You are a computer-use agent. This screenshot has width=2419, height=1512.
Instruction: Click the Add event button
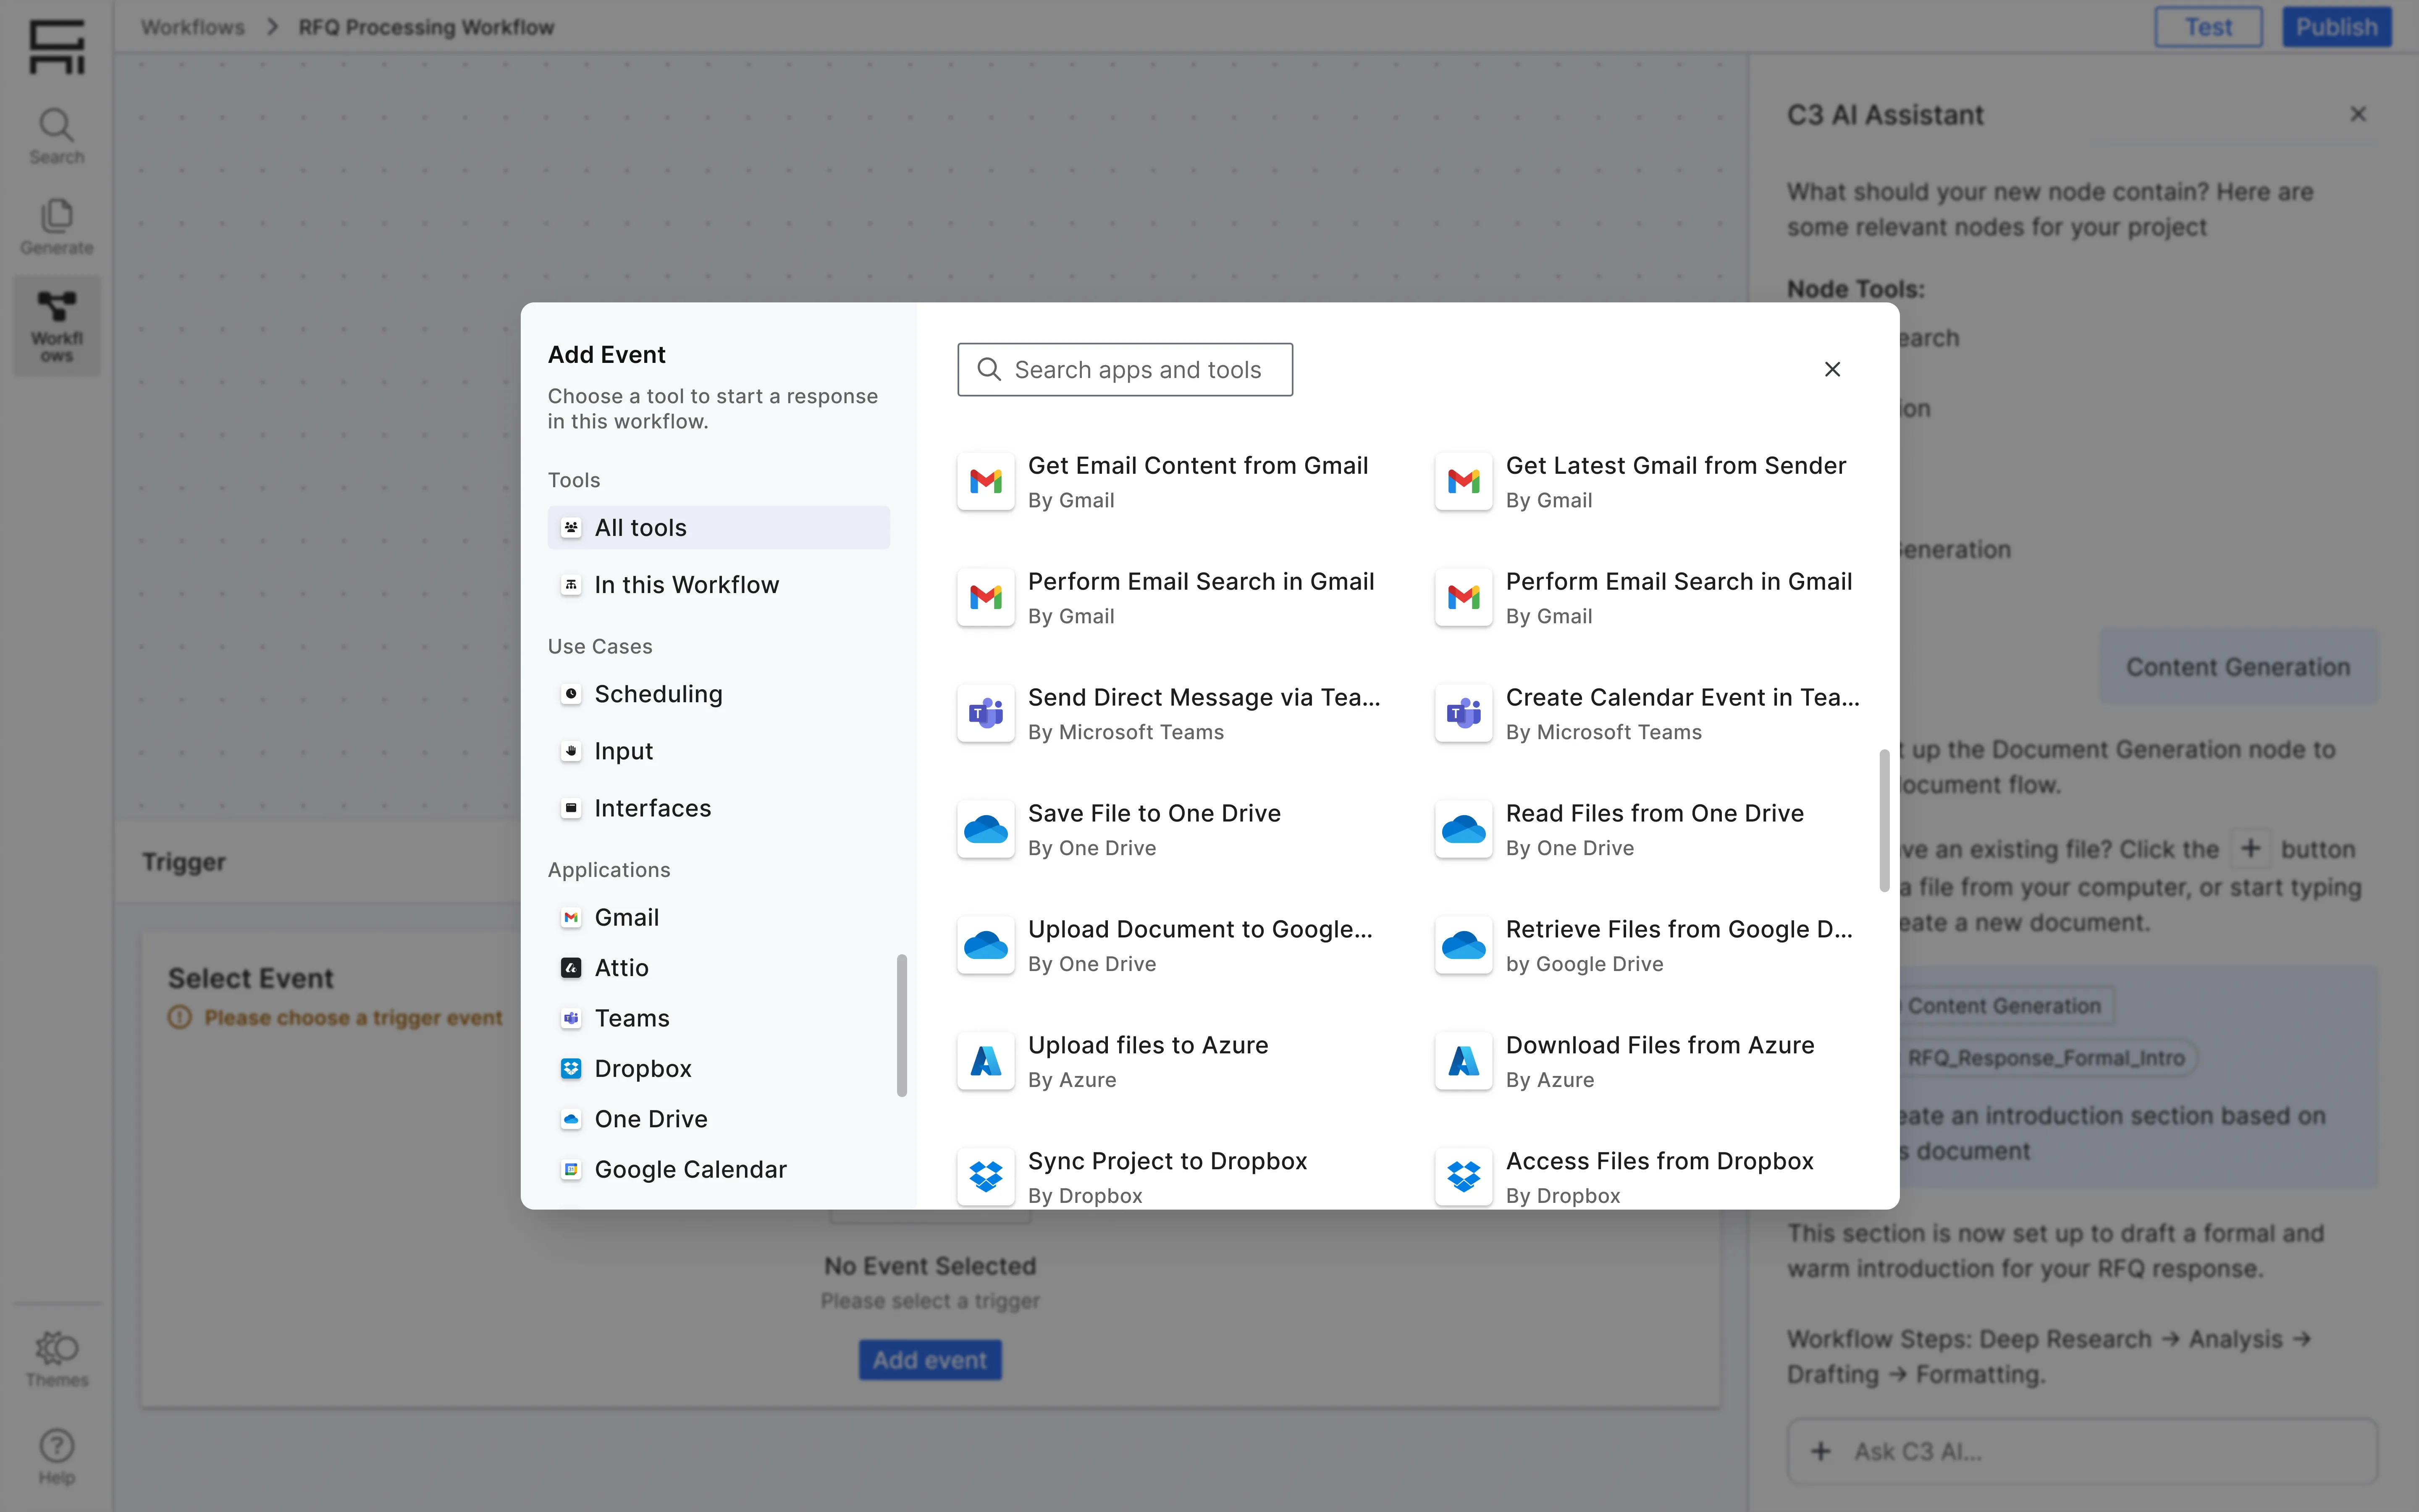[930, 1360]
